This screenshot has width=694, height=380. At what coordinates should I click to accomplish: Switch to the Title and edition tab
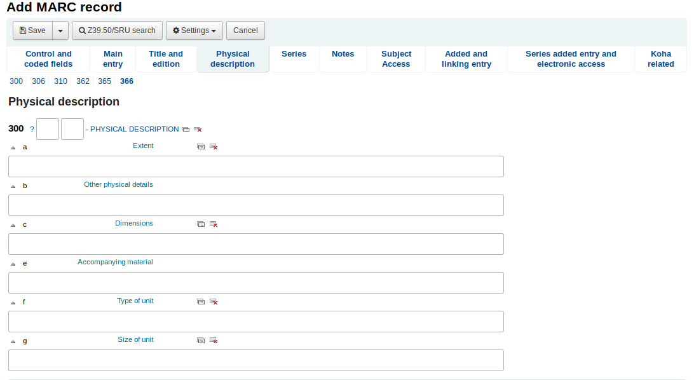166,59
